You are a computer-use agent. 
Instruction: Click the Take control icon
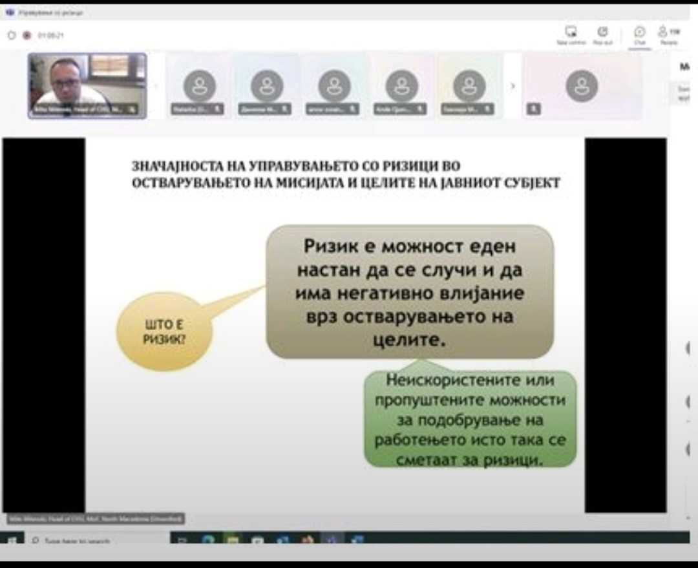click(x=571, y=32)
